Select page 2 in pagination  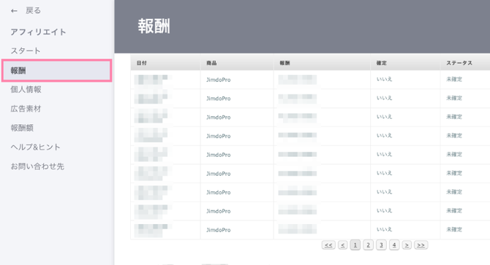(x=368, y=245)
